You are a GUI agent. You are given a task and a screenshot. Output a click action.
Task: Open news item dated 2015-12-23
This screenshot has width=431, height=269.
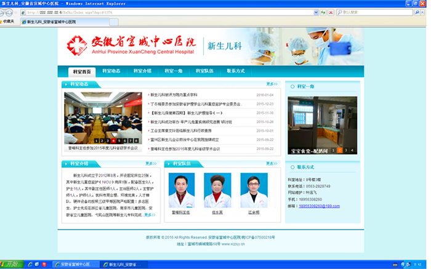coord(196,104)
